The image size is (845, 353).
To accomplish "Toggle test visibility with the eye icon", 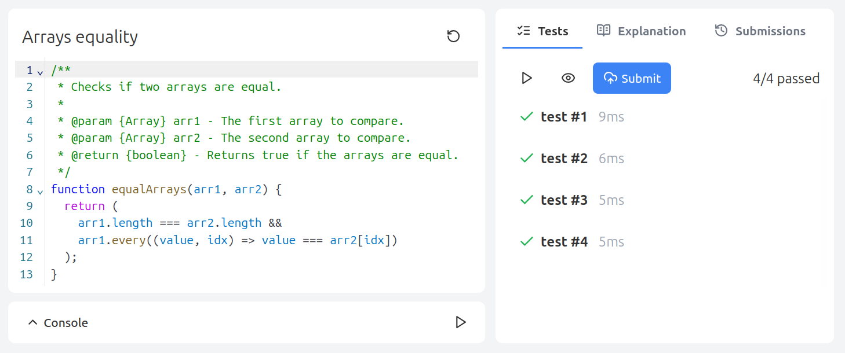I will (569, 78).
